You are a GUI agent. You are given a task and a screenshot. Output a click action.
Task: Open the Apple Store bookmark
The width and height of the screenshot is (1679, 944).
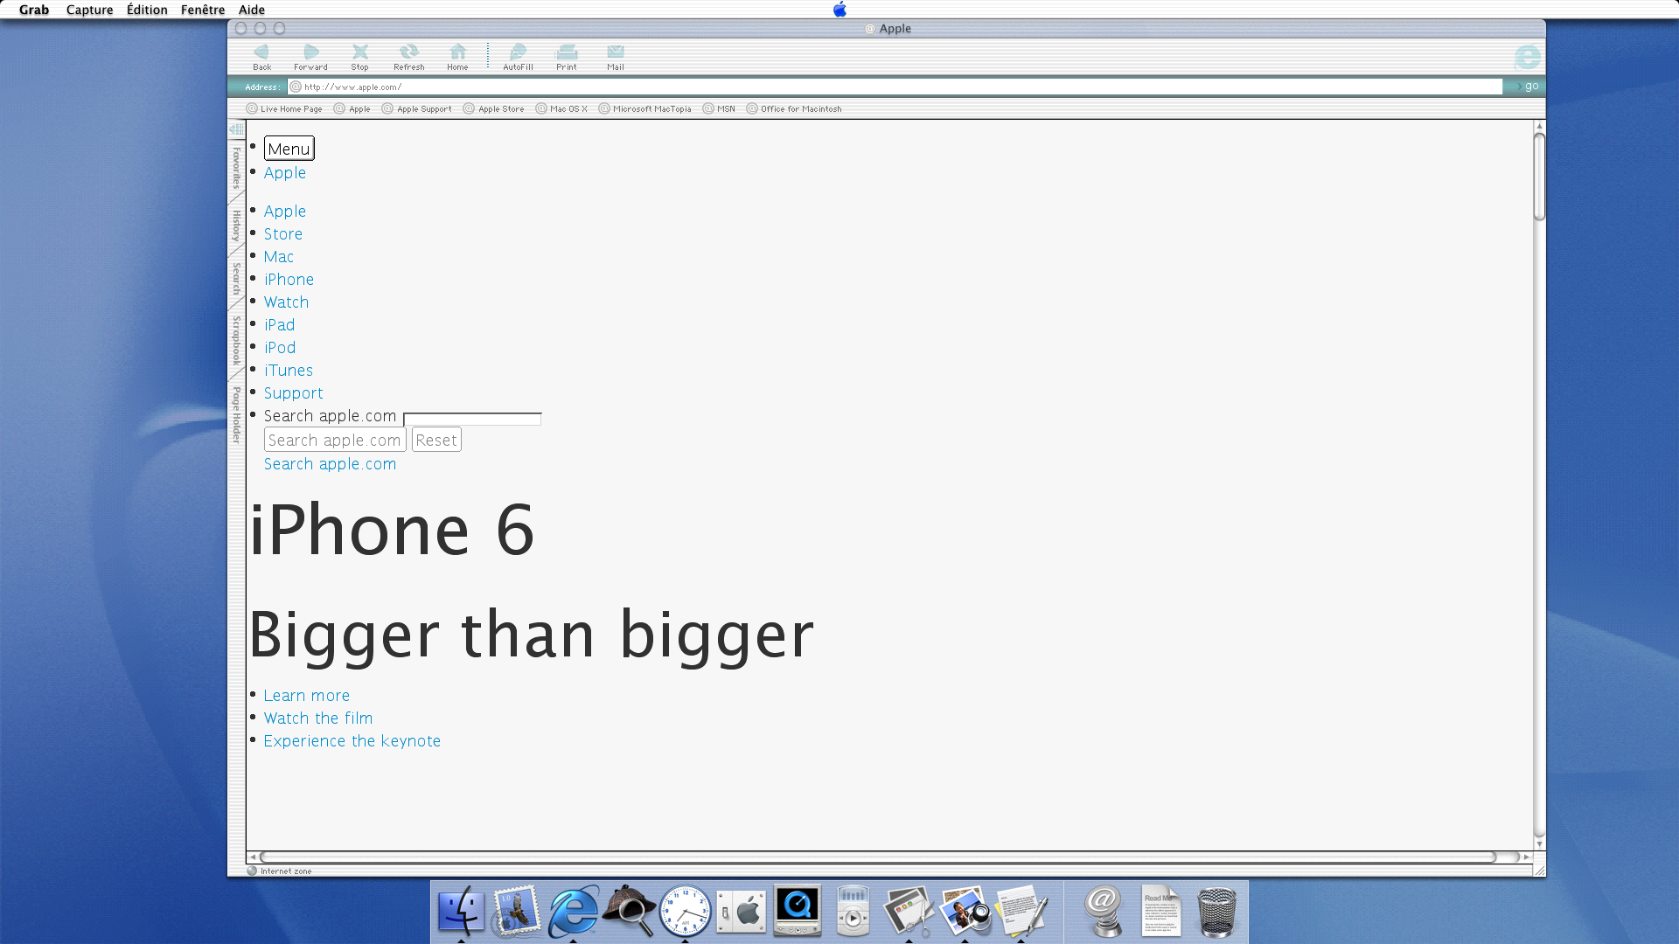[x=494, y=109]
